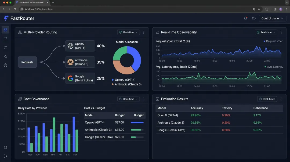The image size is (290, 162).
Task: Click the $37.00 budget cell
Action: [x=119, y=123]
